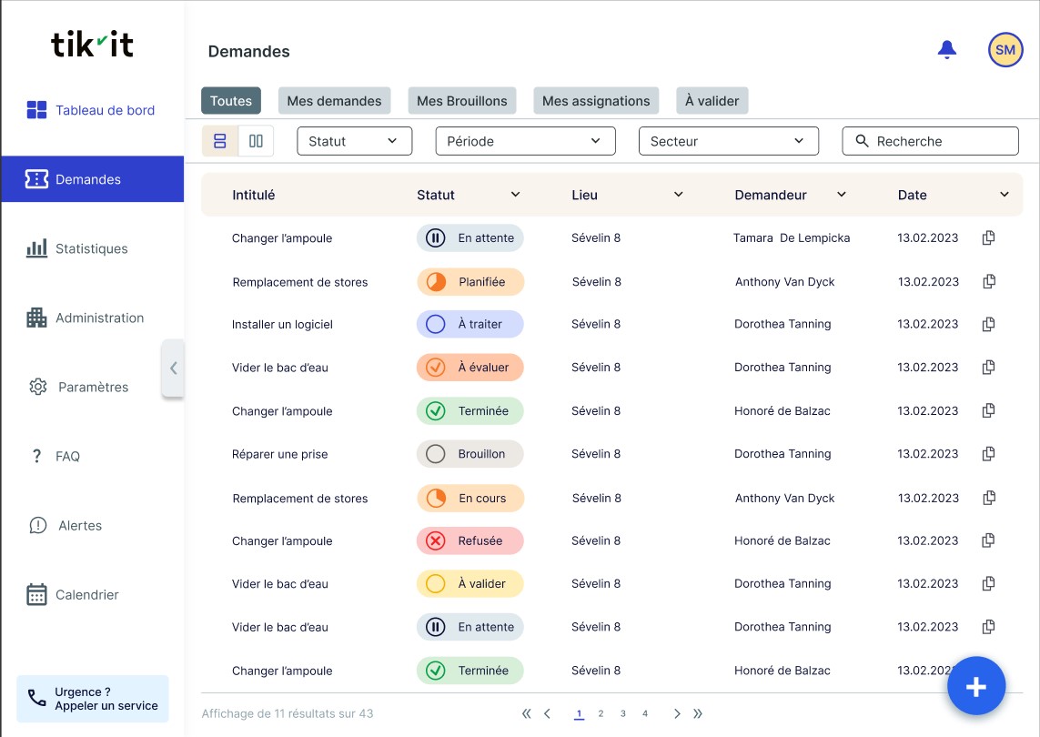Viewport: 1040px width, 737px height.
Task: Open the Période filter dropdown
Action: click(x=525, y=141)
